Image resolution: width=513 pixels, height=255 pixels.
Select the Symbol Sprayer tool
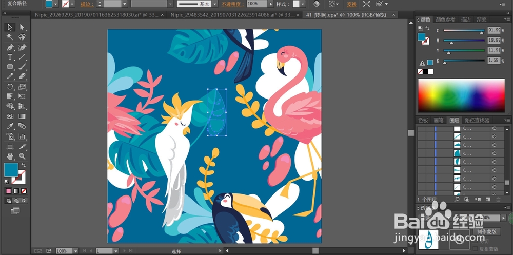pyautogui.click(x=10, y=136)
